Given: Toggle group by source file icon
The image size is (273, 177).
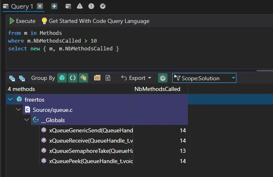Looking at the screenshot, I should pyautogui.click(x=108, y=78).
